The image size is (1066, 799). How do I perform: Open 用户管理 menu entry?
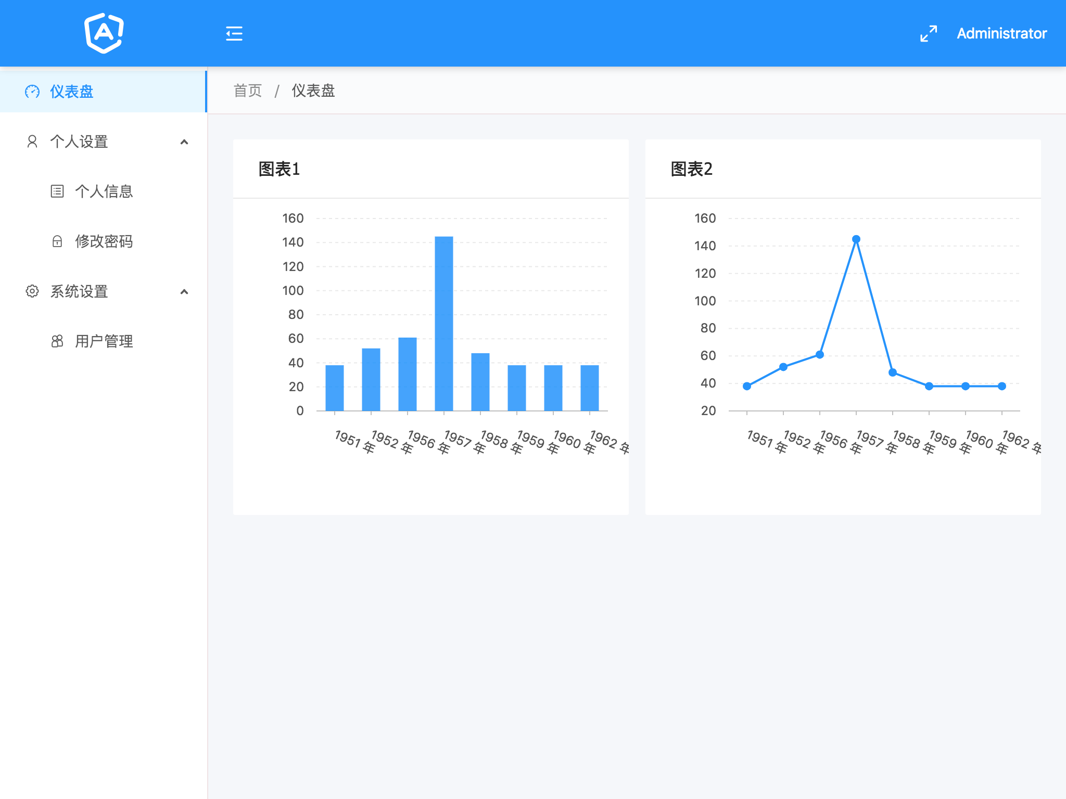click(x=104, y=341)
